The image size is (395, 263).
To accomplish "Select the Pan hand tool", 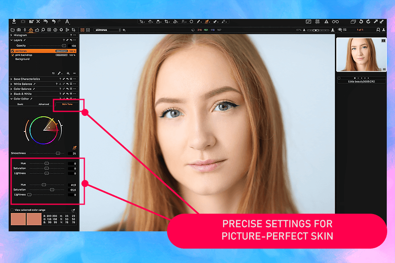I will (x=150, y=22).
